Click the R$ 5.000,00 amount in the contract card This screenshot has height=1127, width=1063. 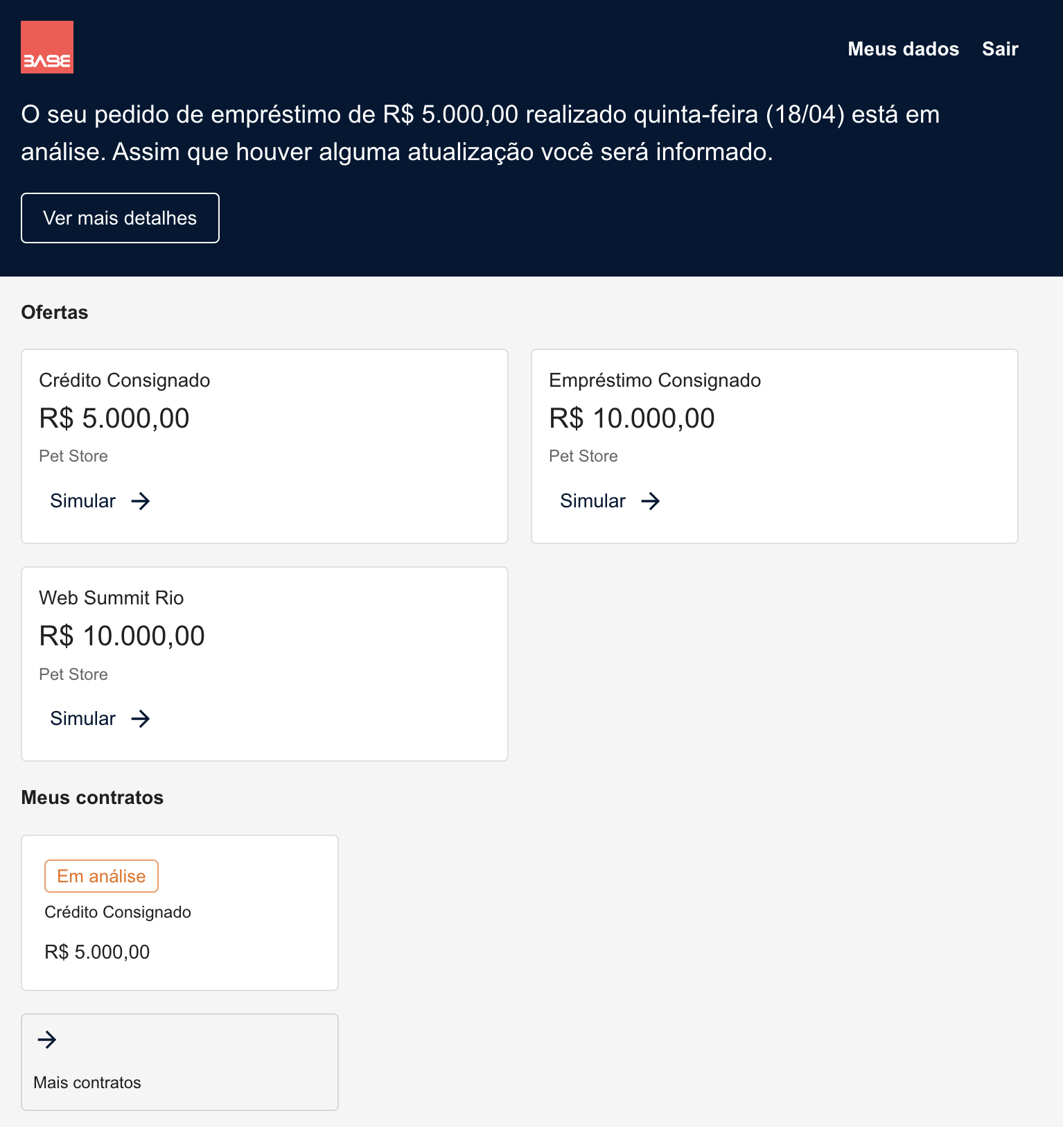[97, 952]
